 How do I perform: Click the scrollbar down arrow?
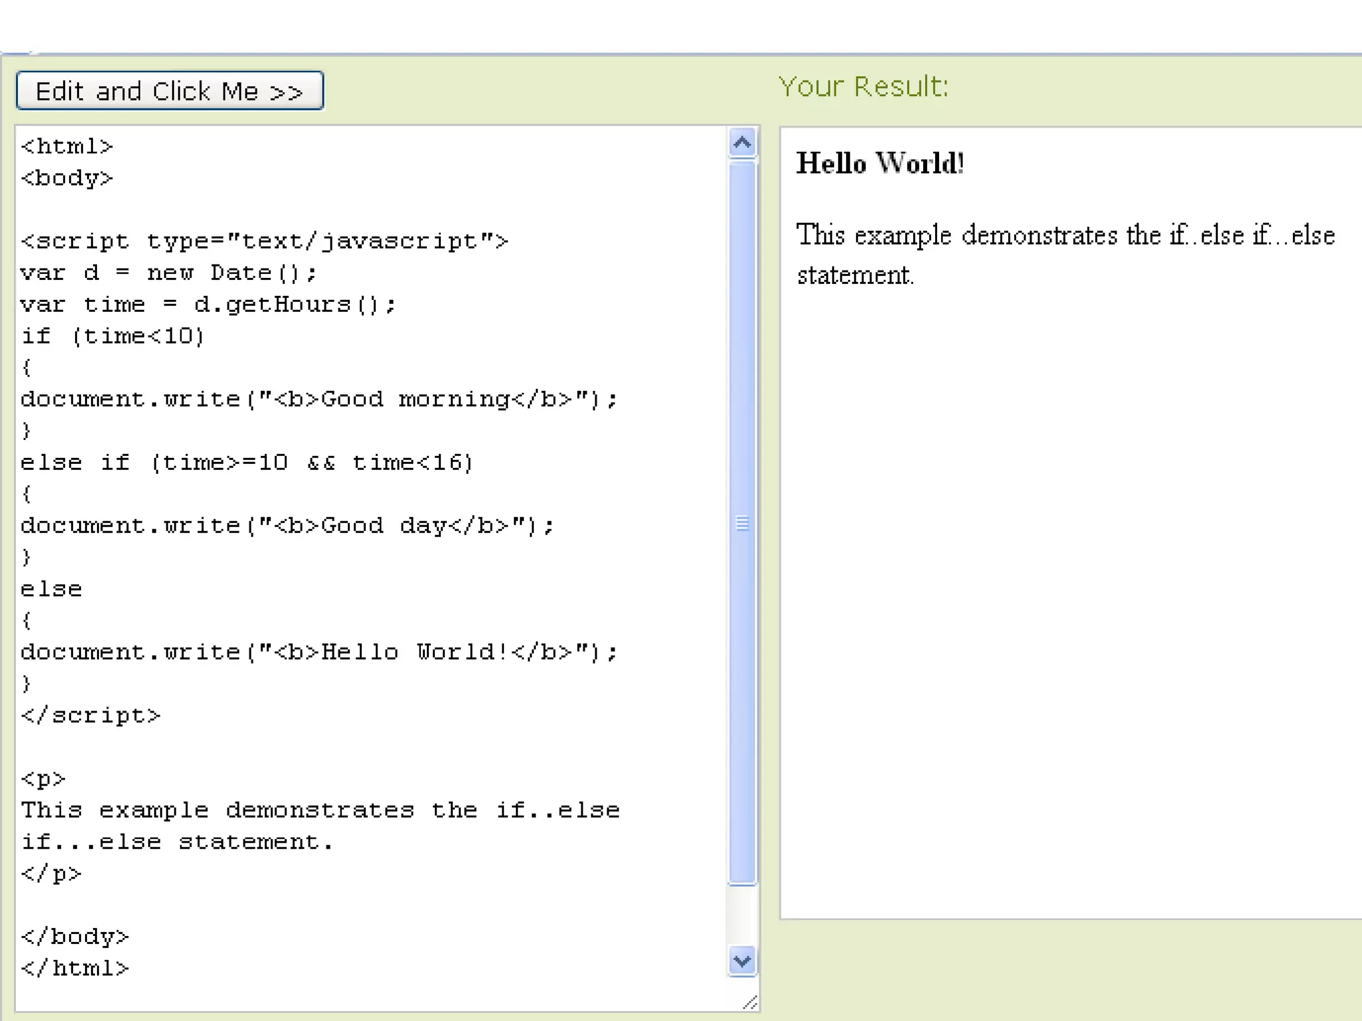pyautogui.click(x=742, y=961)
